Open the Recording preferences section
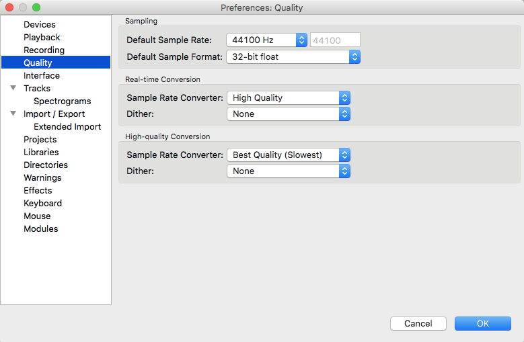 [x=44, y=50]
